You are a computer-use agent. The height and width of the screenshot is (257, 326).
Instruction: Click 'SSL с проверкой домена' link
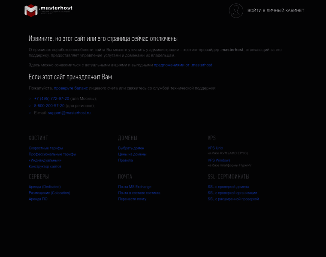[228, 187]
